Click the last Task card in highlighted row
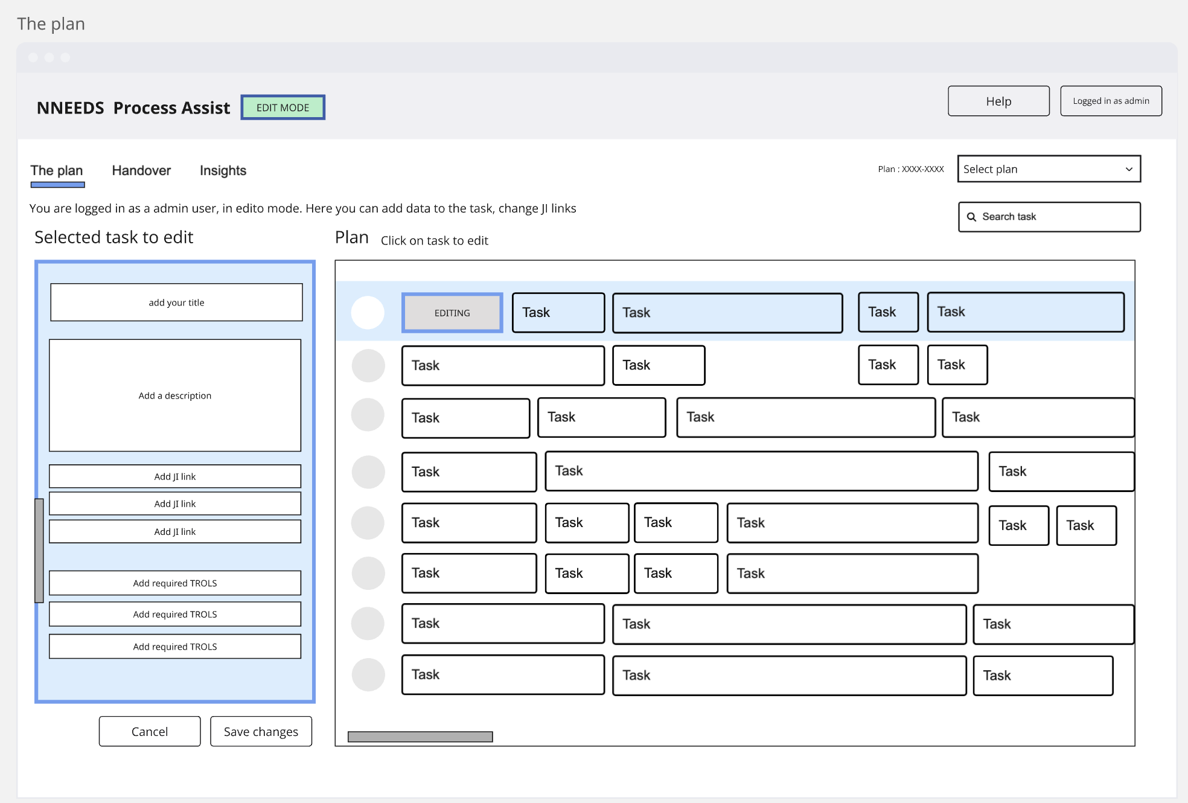This screenshot has width=1188, height=803. (1026, 312)
